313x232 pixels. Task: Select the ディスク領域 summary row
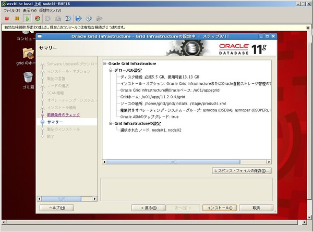[x=160, y=77]
